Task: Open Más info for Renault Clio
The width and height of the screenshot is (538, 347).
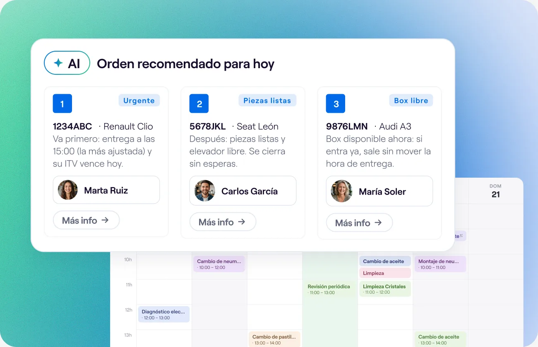Action: [86, 220]
